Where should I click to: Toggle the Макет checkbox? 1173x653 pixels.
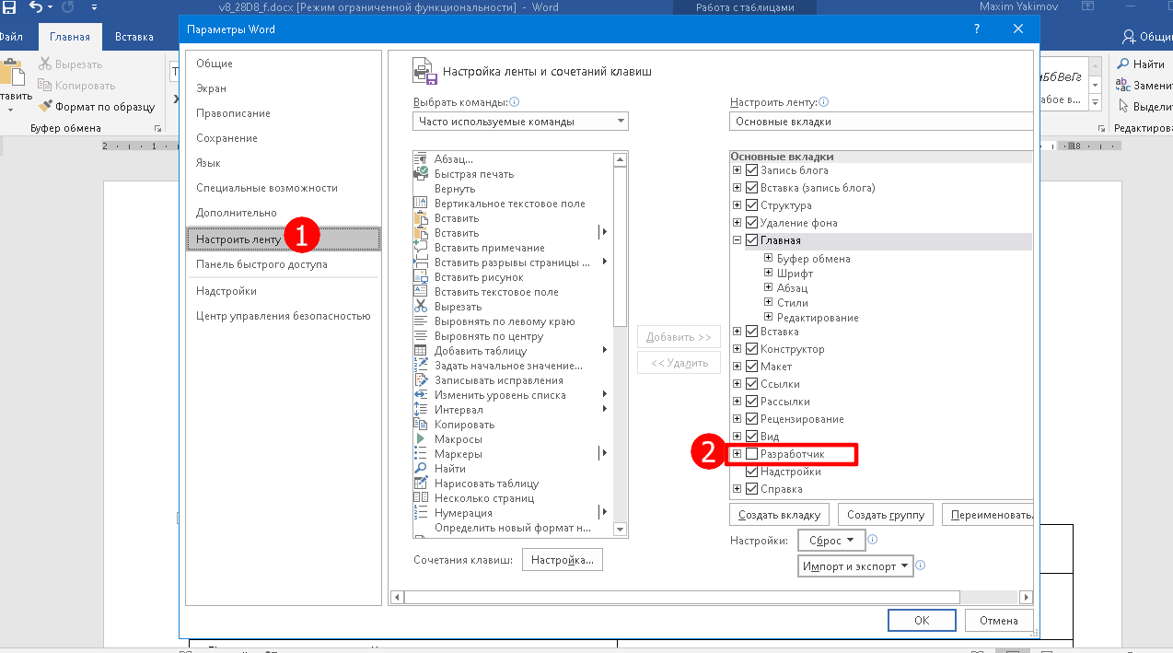pos(752,367)
